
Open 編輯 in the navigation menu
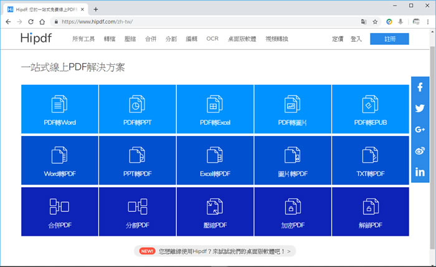[x=192, y=39]
